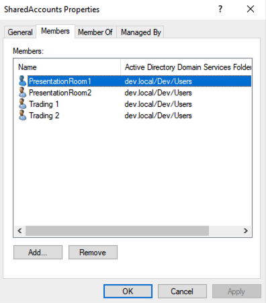The height and width of the screenshot is (303, 266).
Task: Confirm changes with OK
Action: pyautogui.click(x=128, y=292)
